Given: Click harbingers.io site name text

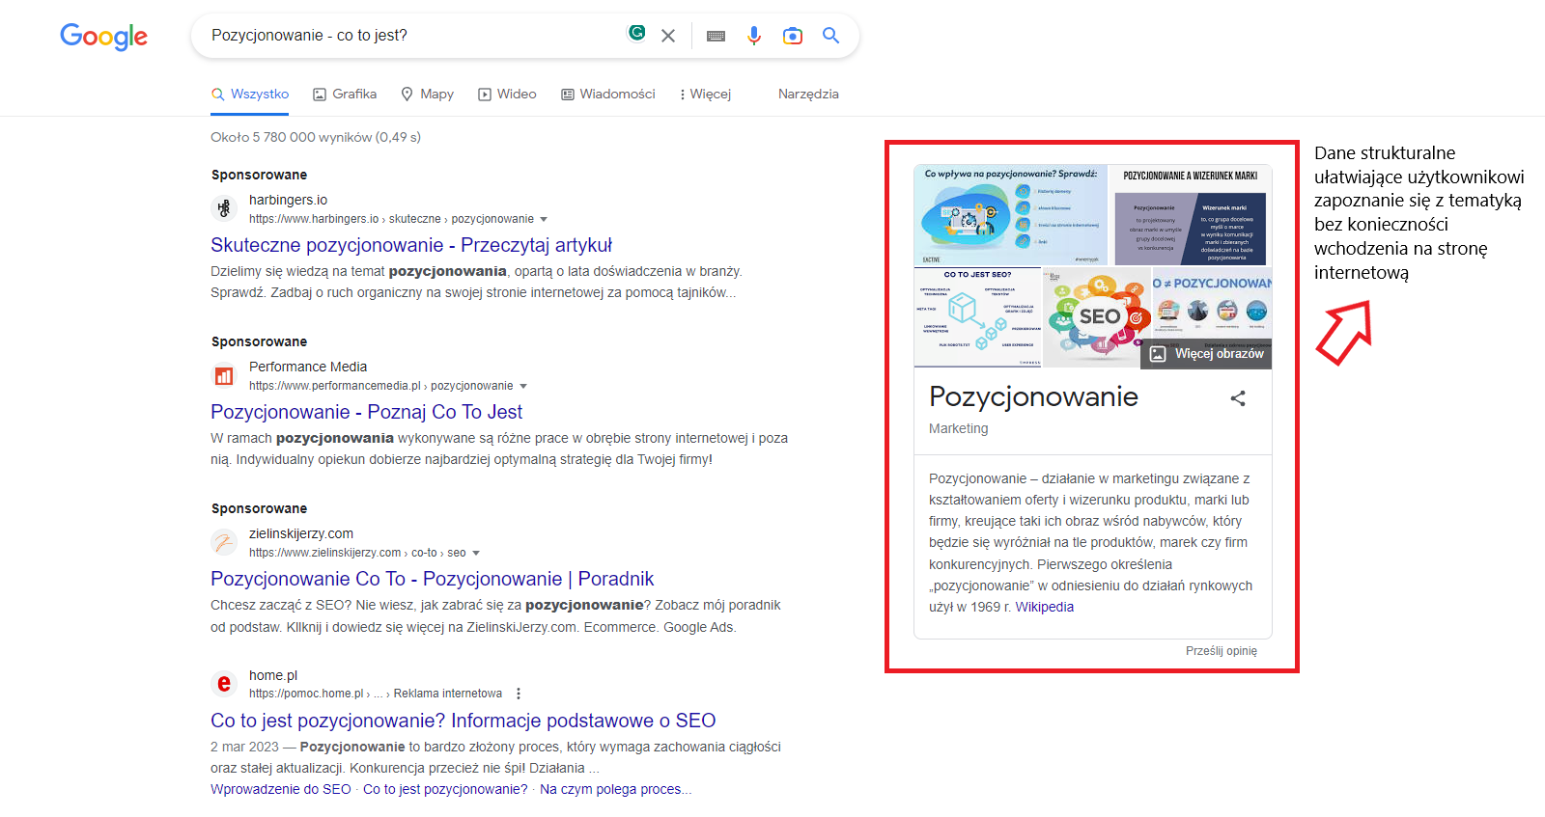Looking at the screenshot, I should pyautogui.click(x=288, y=200).
